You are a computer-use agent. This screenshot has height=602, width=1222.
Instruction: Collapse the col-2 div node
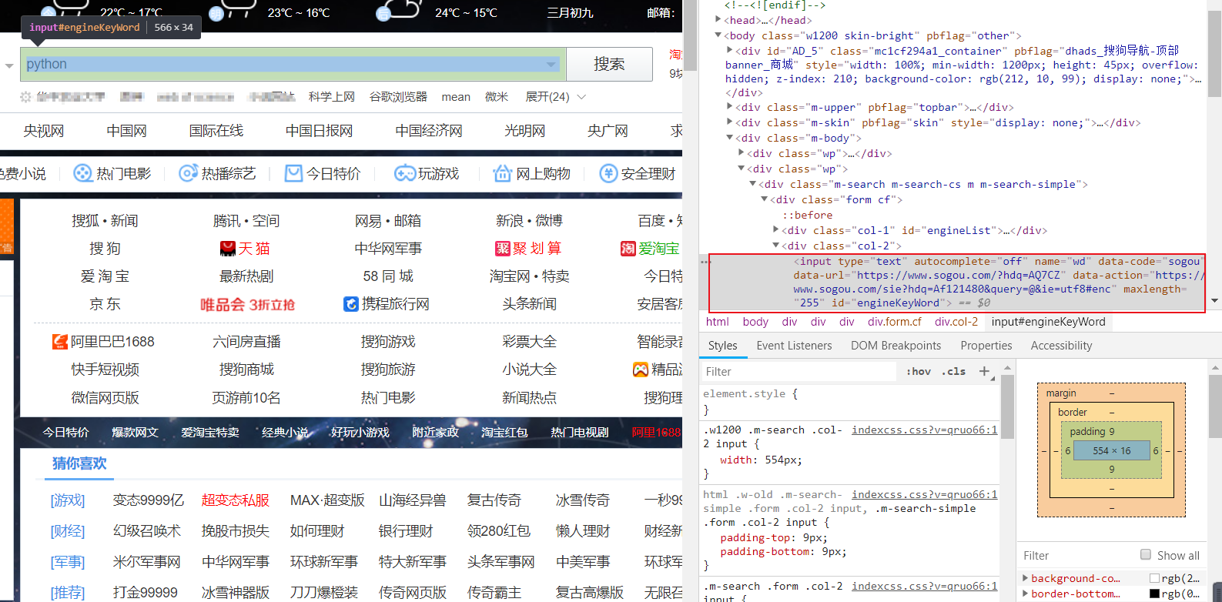click(x=776, y=246)
